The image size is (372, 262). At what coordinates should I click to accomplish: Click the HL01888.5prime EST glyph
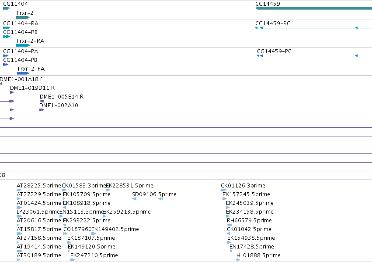238,260
